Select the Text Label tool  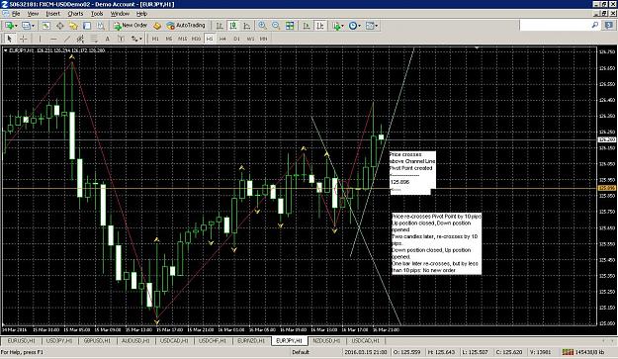coord(121,39)
